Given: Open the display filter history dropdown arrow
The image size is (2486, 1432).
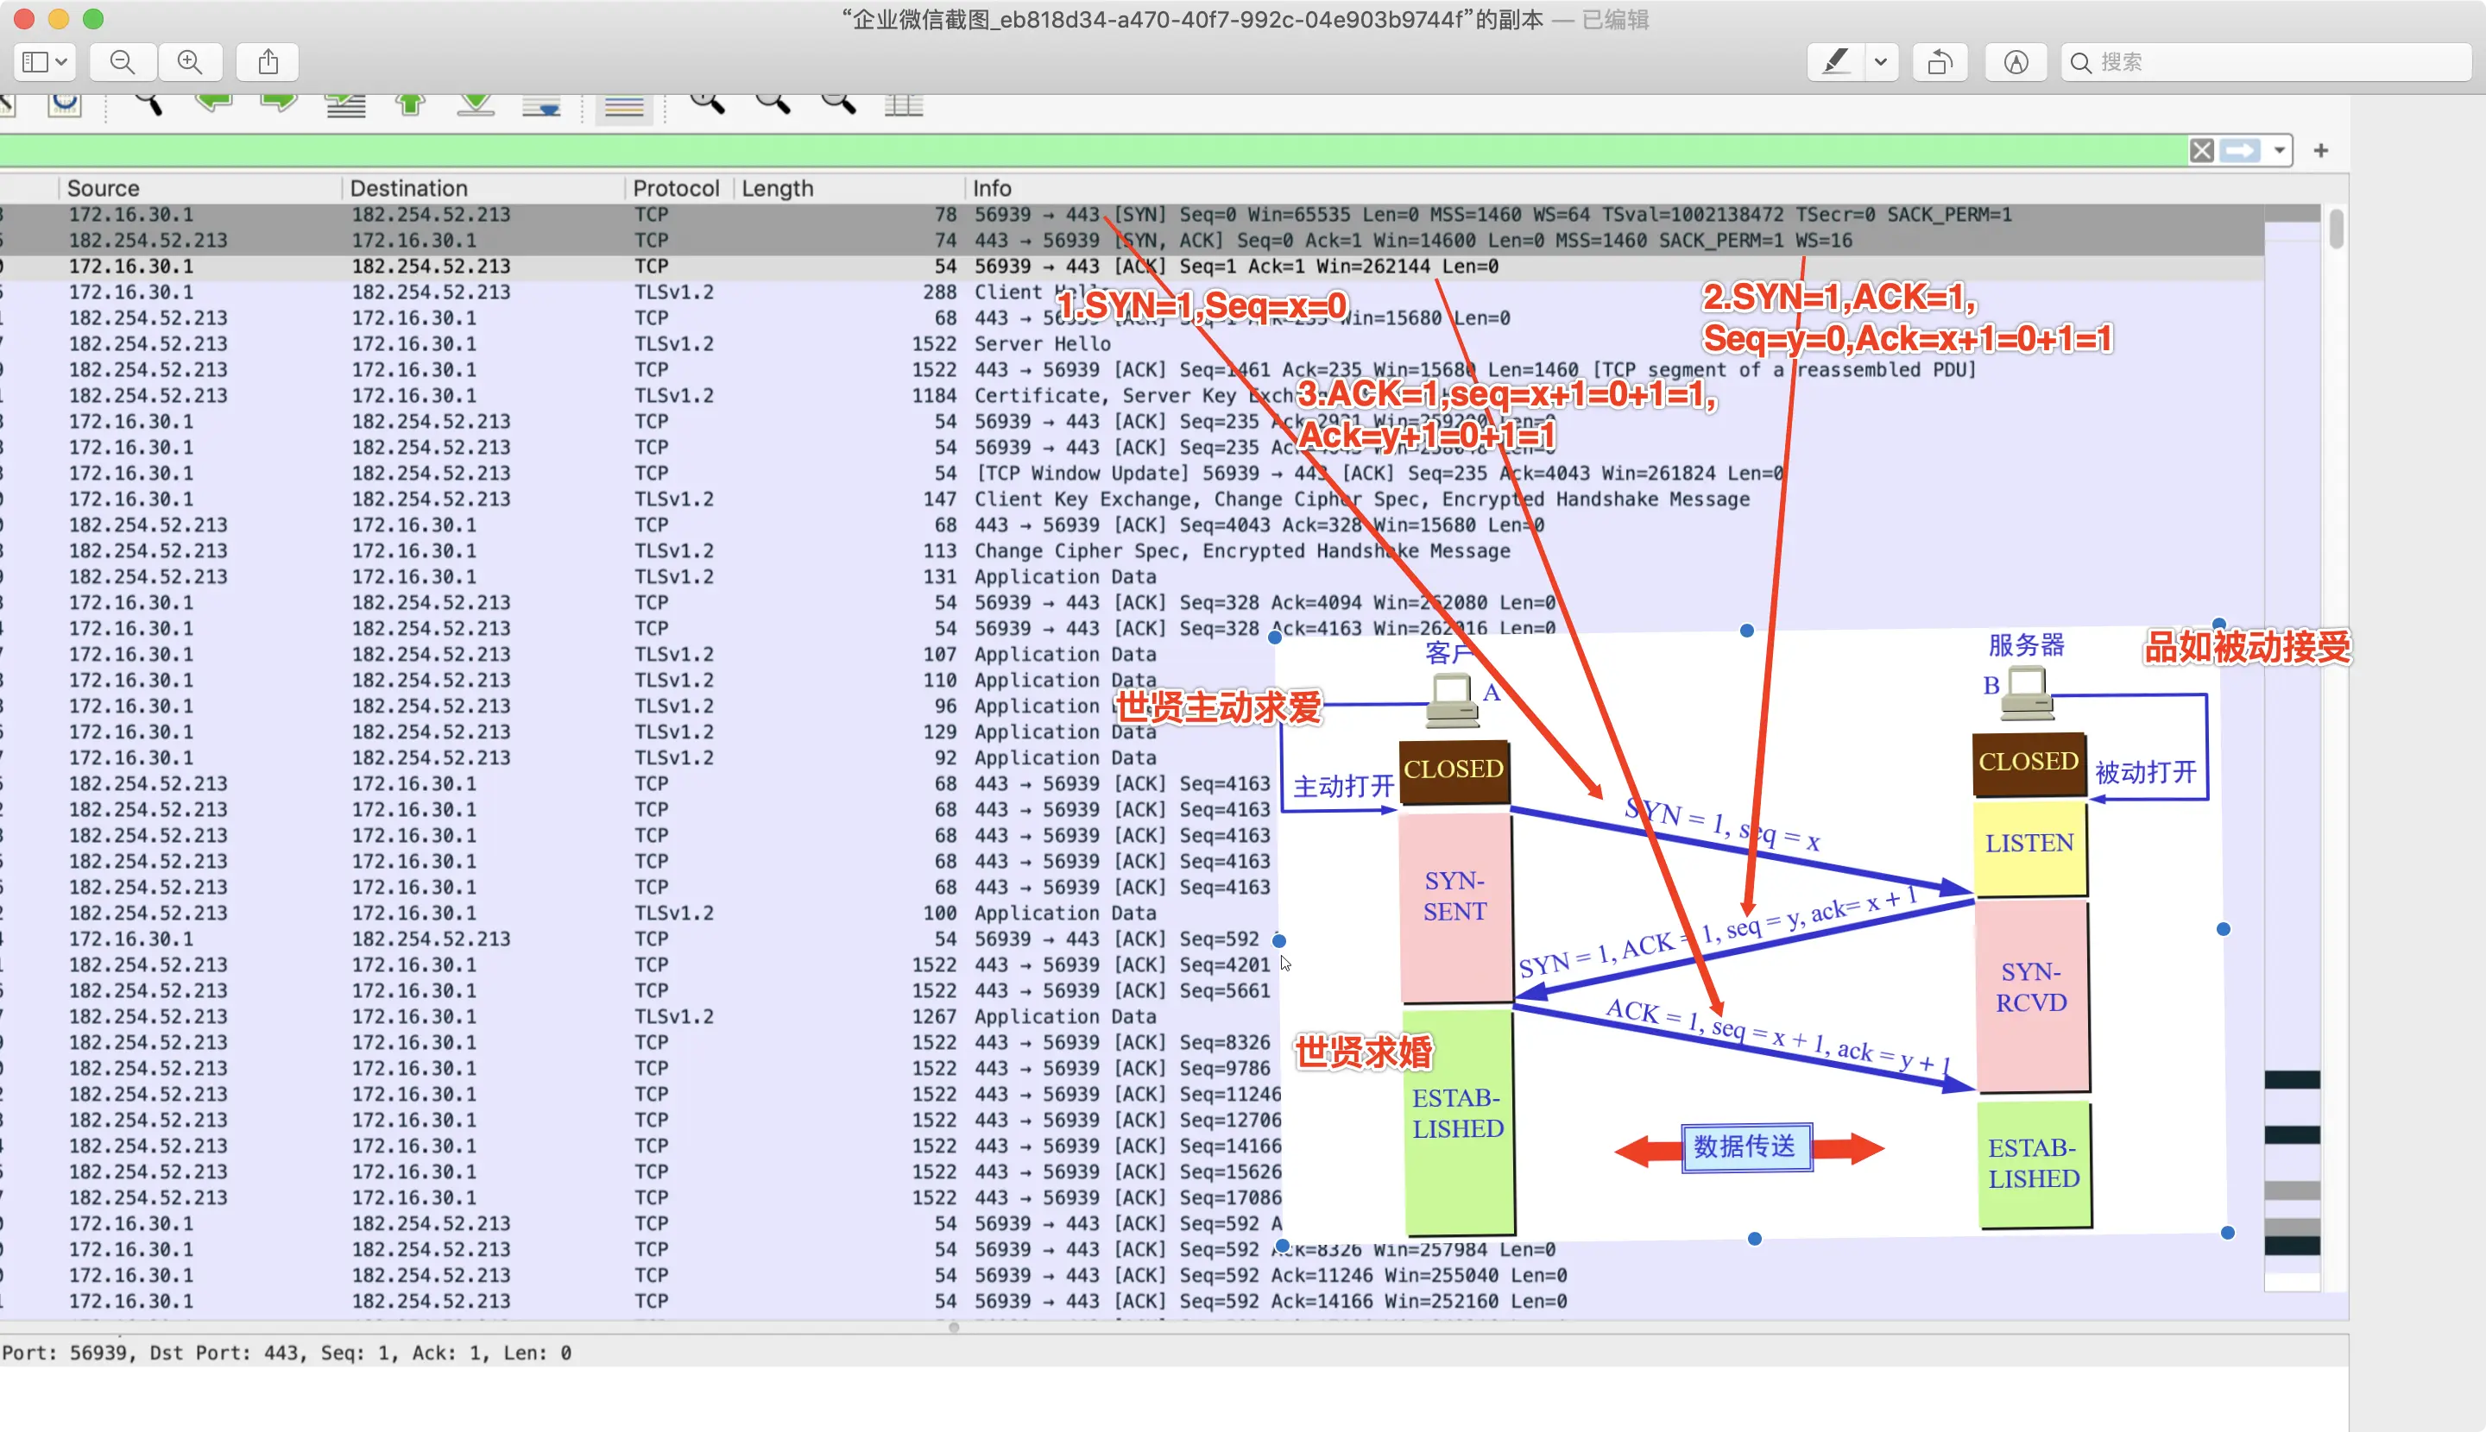Looking at the screenshot, I should tap(2280, 150).
